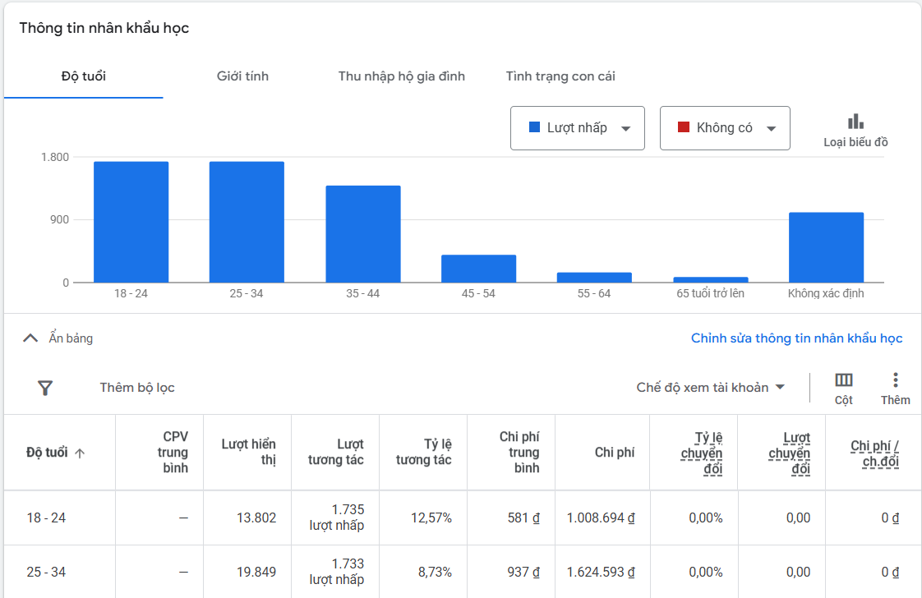
Task: Open the Cột columns icon
Action: pos(843,380)
